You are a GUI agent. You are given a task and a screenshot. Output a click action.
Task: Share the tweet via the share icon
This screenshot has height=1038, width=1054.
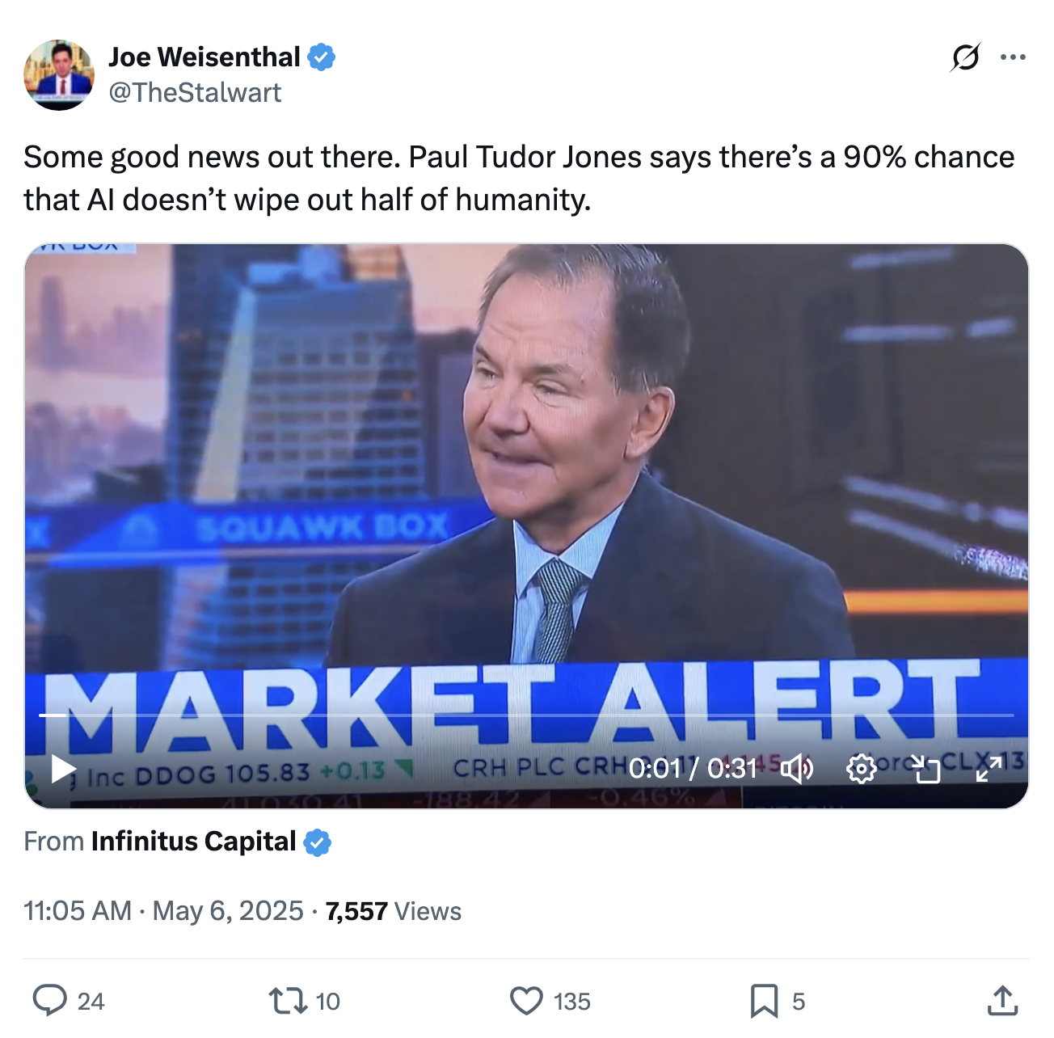pyautogui.click(x=1002, y=1001)
